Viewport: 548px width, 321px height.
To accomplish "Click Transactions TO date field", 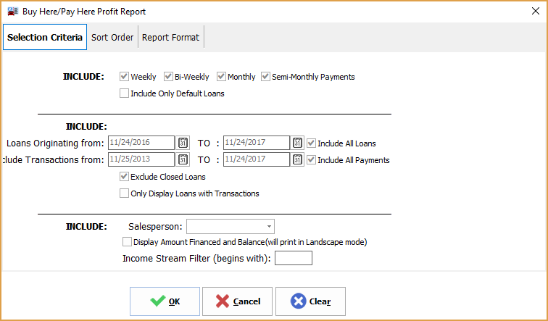I will [x=257, y=159].
